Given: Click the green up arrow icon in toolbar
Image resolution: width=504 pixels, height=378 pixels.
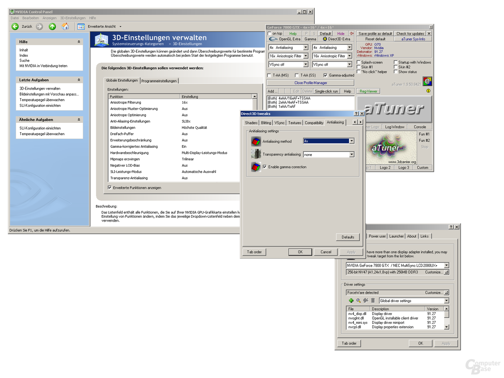Looking at the screenshot, I should (52, 26).
